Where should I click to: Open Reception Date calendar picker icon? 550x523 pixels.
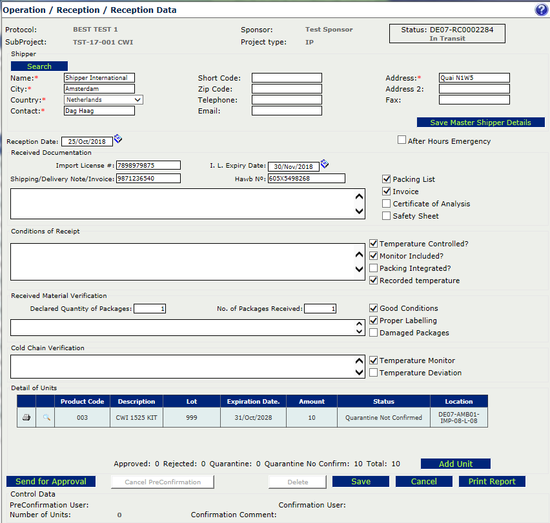[118, 139]
